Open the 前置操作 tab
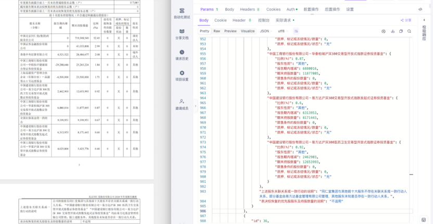 click(x=311, y=9)
